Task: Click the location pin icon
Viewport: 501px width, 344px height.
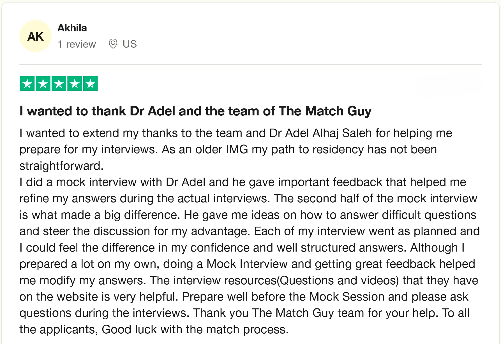Action: click(113, 44)
